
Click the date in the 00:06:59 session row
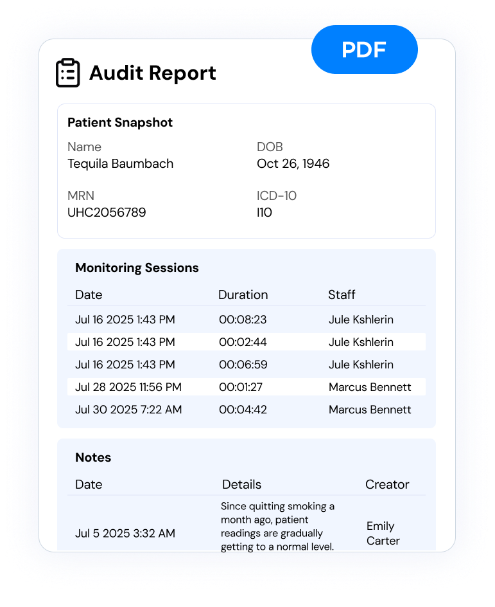(125, 365)
